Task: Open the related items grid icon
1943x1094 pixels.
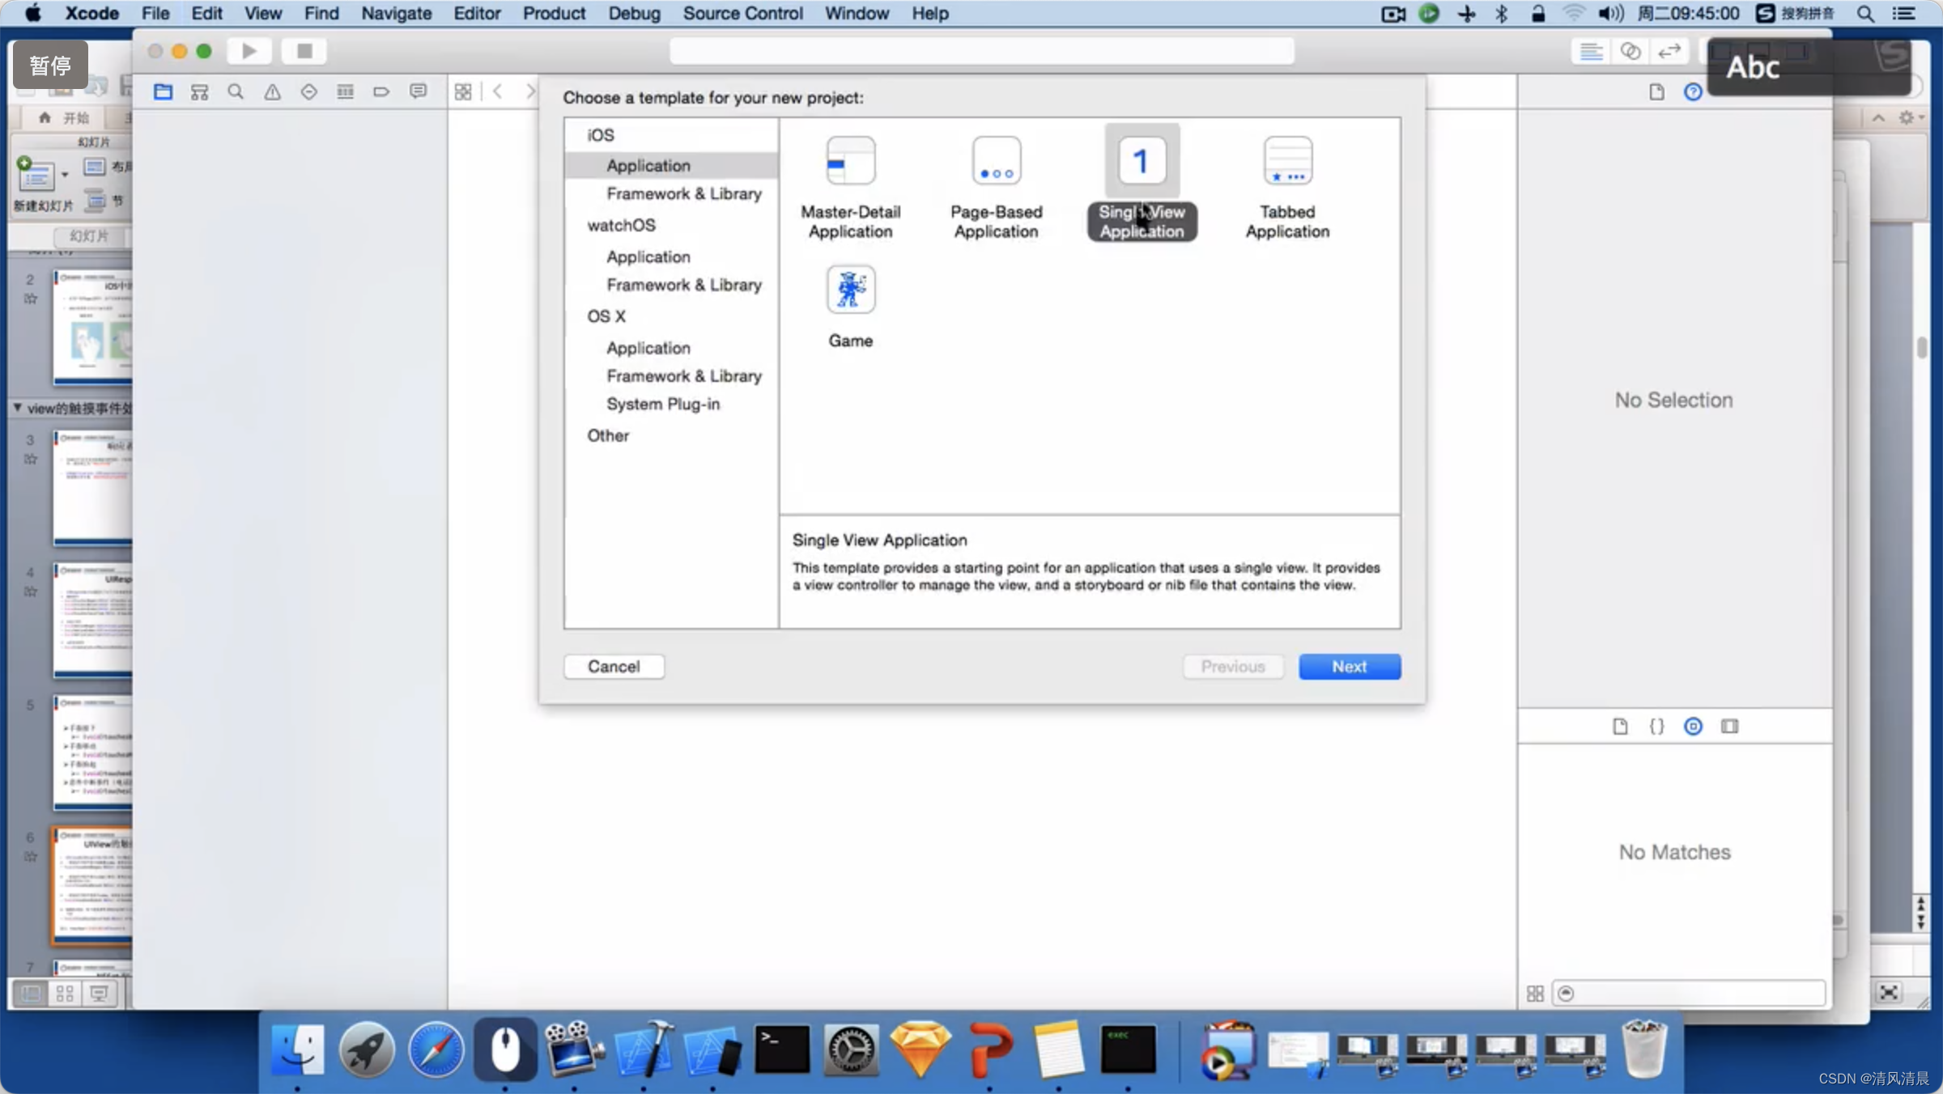Action: (463, 91)
